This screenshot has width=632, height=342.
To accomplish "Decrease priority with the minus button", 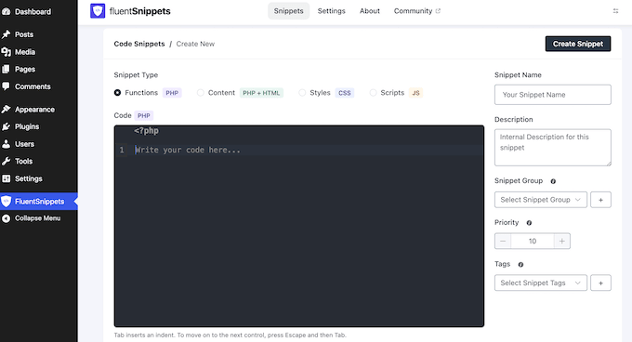I will pos(503,242).
